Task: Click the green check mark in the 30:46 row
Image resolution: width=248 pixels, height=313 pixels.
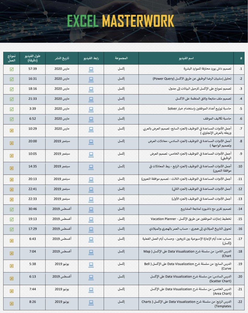Action: pyautogui.click(x=11, y=209)
